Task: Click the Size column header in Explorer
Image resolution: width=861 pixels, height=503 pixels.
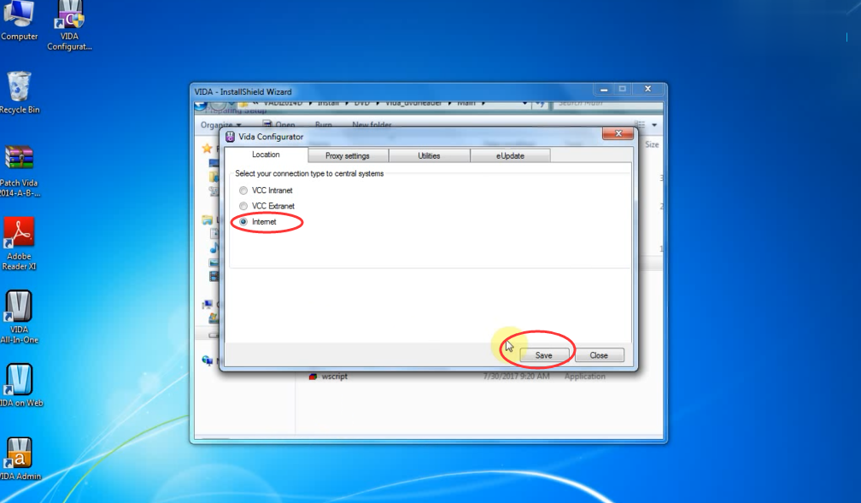Action: tap(652, 144)
